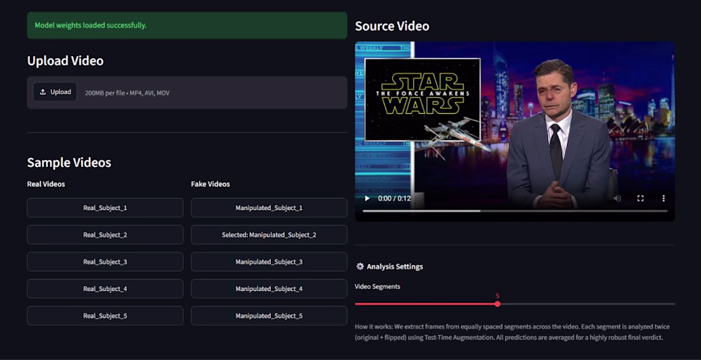Click the Upload button
The height and width of the screenshot is (360, 701).
click(55, 92)
